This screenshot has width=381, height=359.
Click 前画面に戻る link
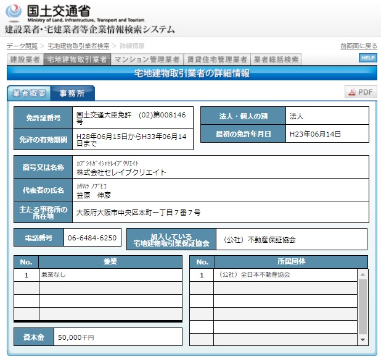(x=359, y=46)
